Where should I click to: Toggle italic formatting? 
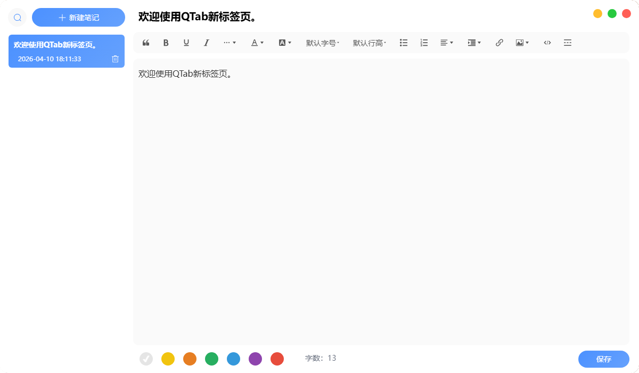tap(206, 43)
